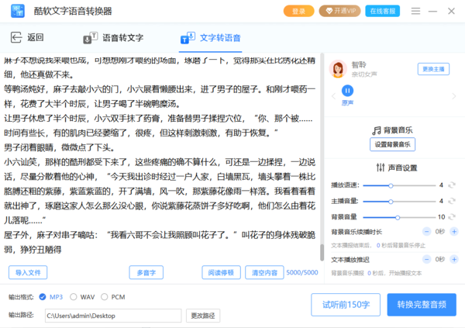Click the 输出路径 input field
This screenshot has width=465, height=328.
tap(113, 316)
